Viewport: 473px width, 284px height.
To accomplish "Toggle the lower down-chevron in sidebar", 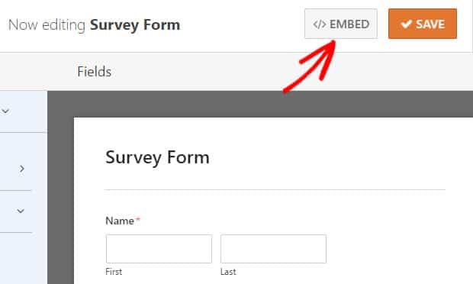I will 21,211.
